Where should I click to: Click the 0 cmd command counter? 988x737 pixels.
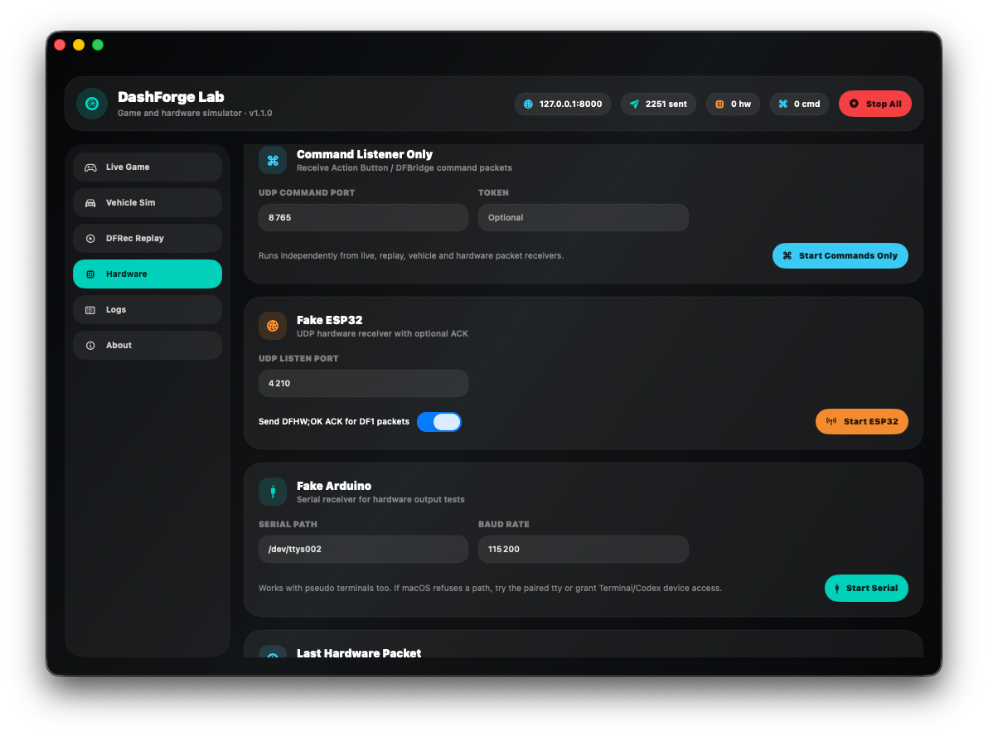click(799, 104)
